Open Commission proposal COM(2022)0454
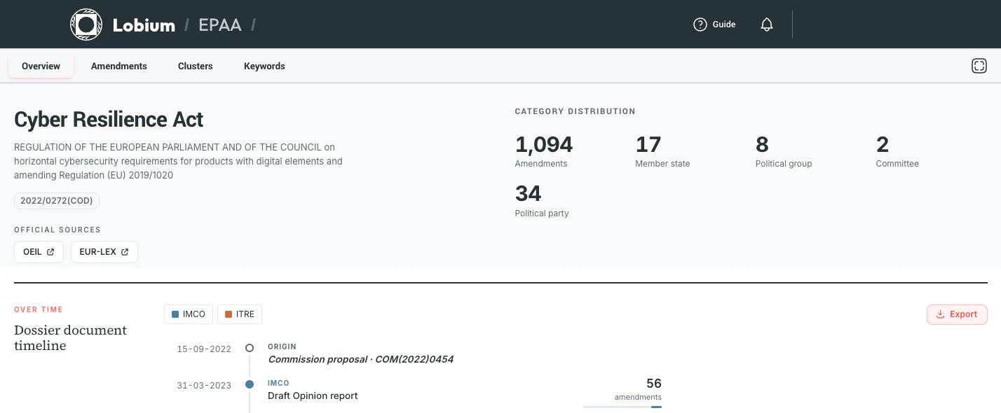The height and width of the screenshot is (413, 1001). 360,359
